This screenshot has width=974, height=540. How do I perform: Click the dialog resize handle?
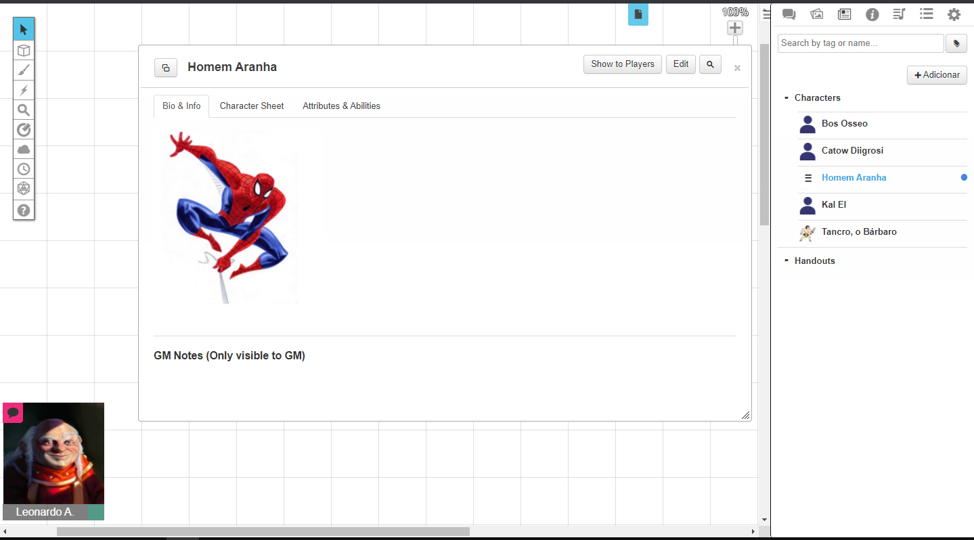click(745, 415)
